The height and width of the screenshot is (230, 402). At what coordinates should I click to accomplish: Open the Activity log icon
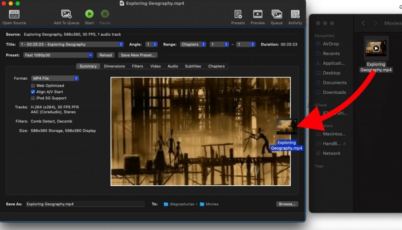pos(295,14)
